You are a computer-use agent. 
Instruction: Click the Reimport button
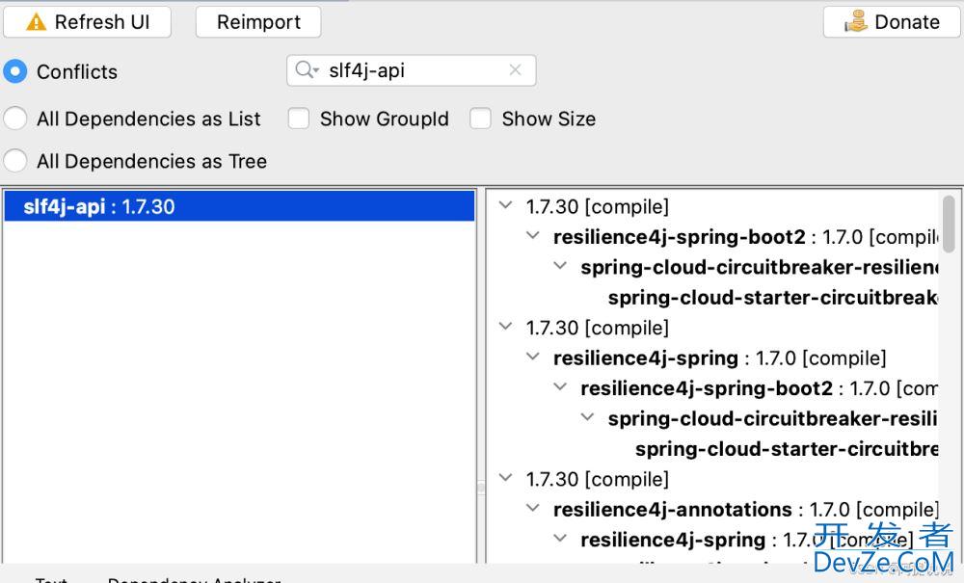(x=258, y=22)
